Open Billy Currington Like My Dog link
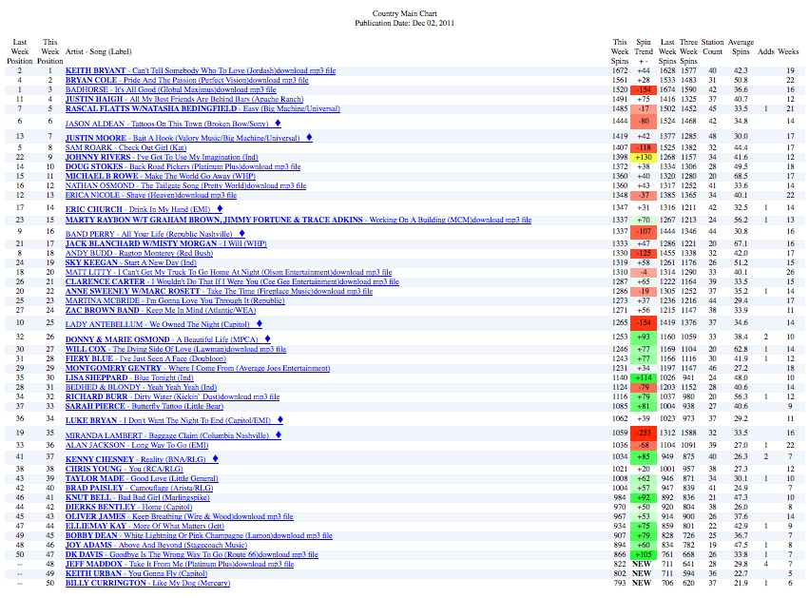Screen dimensions: 809x598 pos(147,583)
